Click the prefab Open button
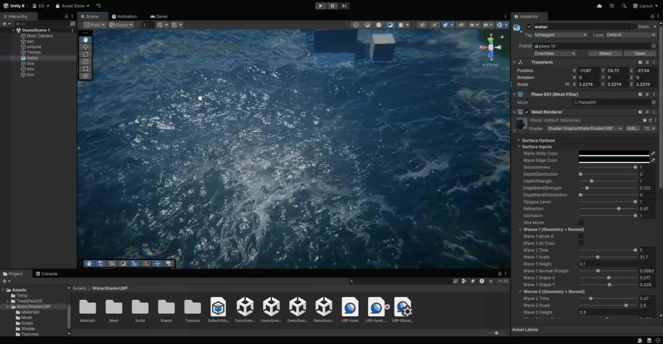Viewport: 663px width, 344px height. pos(640,54)
